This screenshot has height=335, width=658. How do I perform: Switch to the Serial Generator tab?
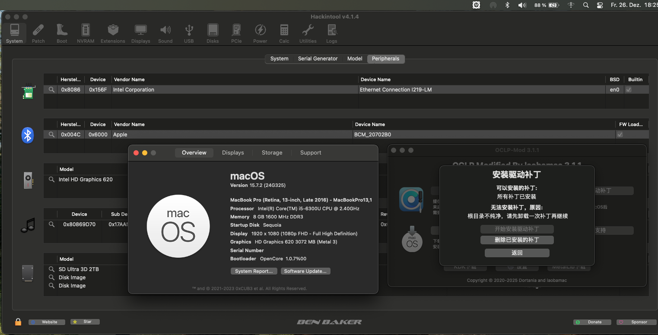(318, 59)
